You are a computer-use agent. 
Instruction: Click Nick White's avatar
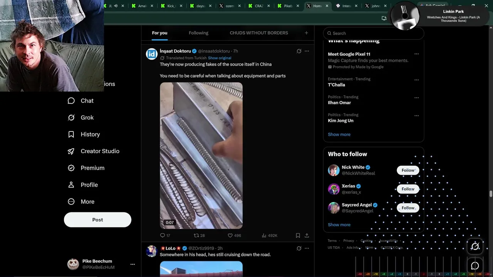click(334, 170)
